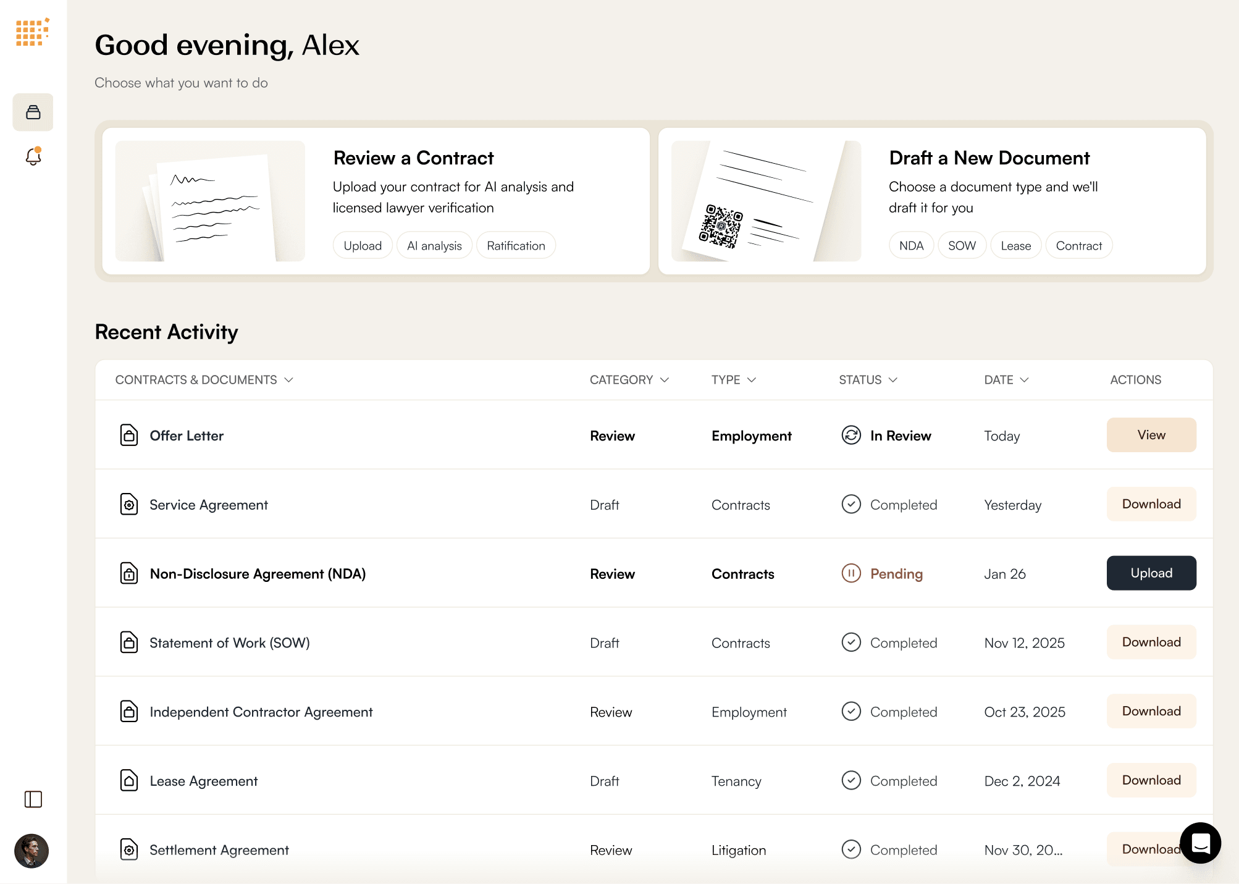Toggle the sidebar panel collapse icon

(x=33, y=799)
